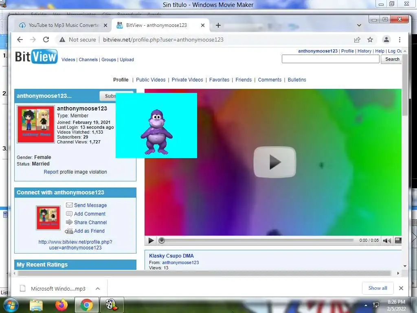
Task: Select the Friends tab
Action: click(x=244, y=80)
